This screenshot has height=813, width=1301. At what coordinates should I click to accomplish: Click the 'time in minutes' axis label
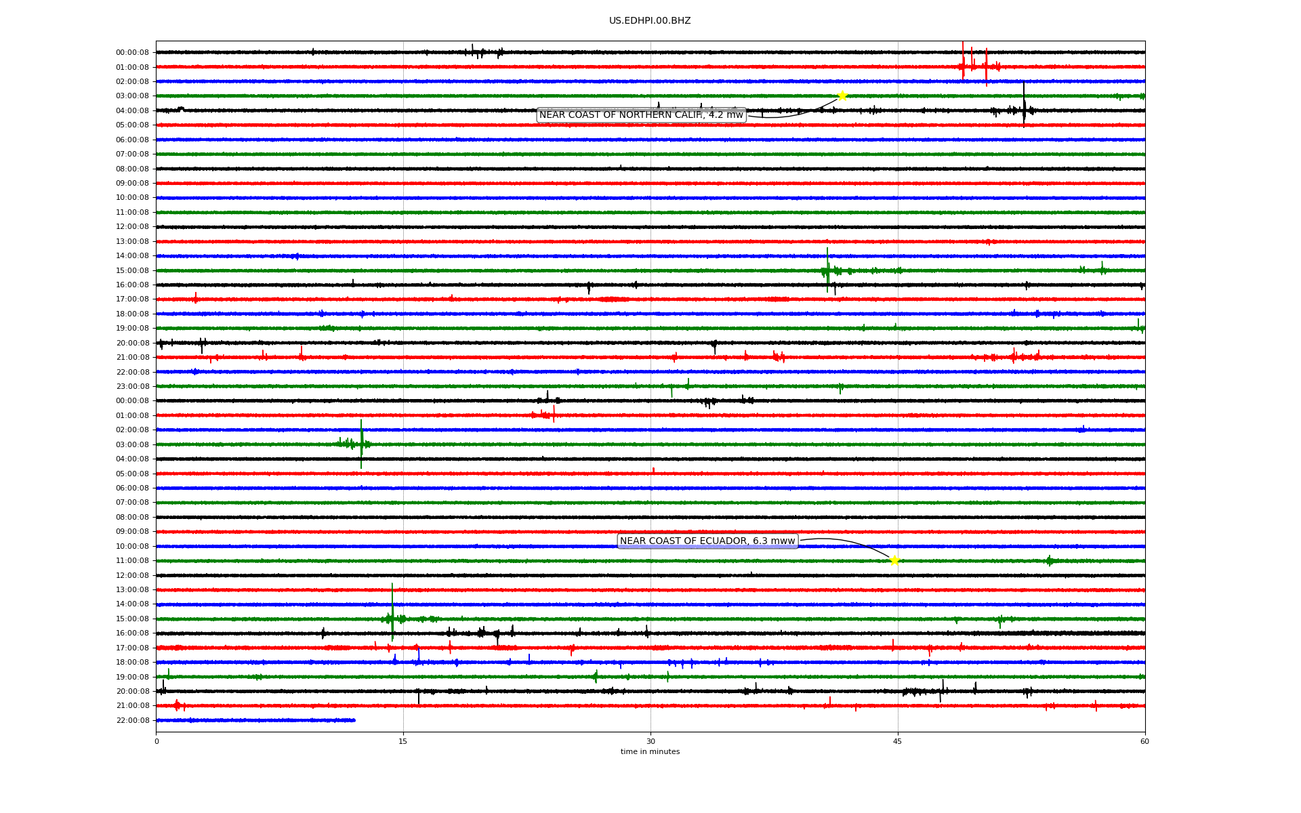(650, 752)
